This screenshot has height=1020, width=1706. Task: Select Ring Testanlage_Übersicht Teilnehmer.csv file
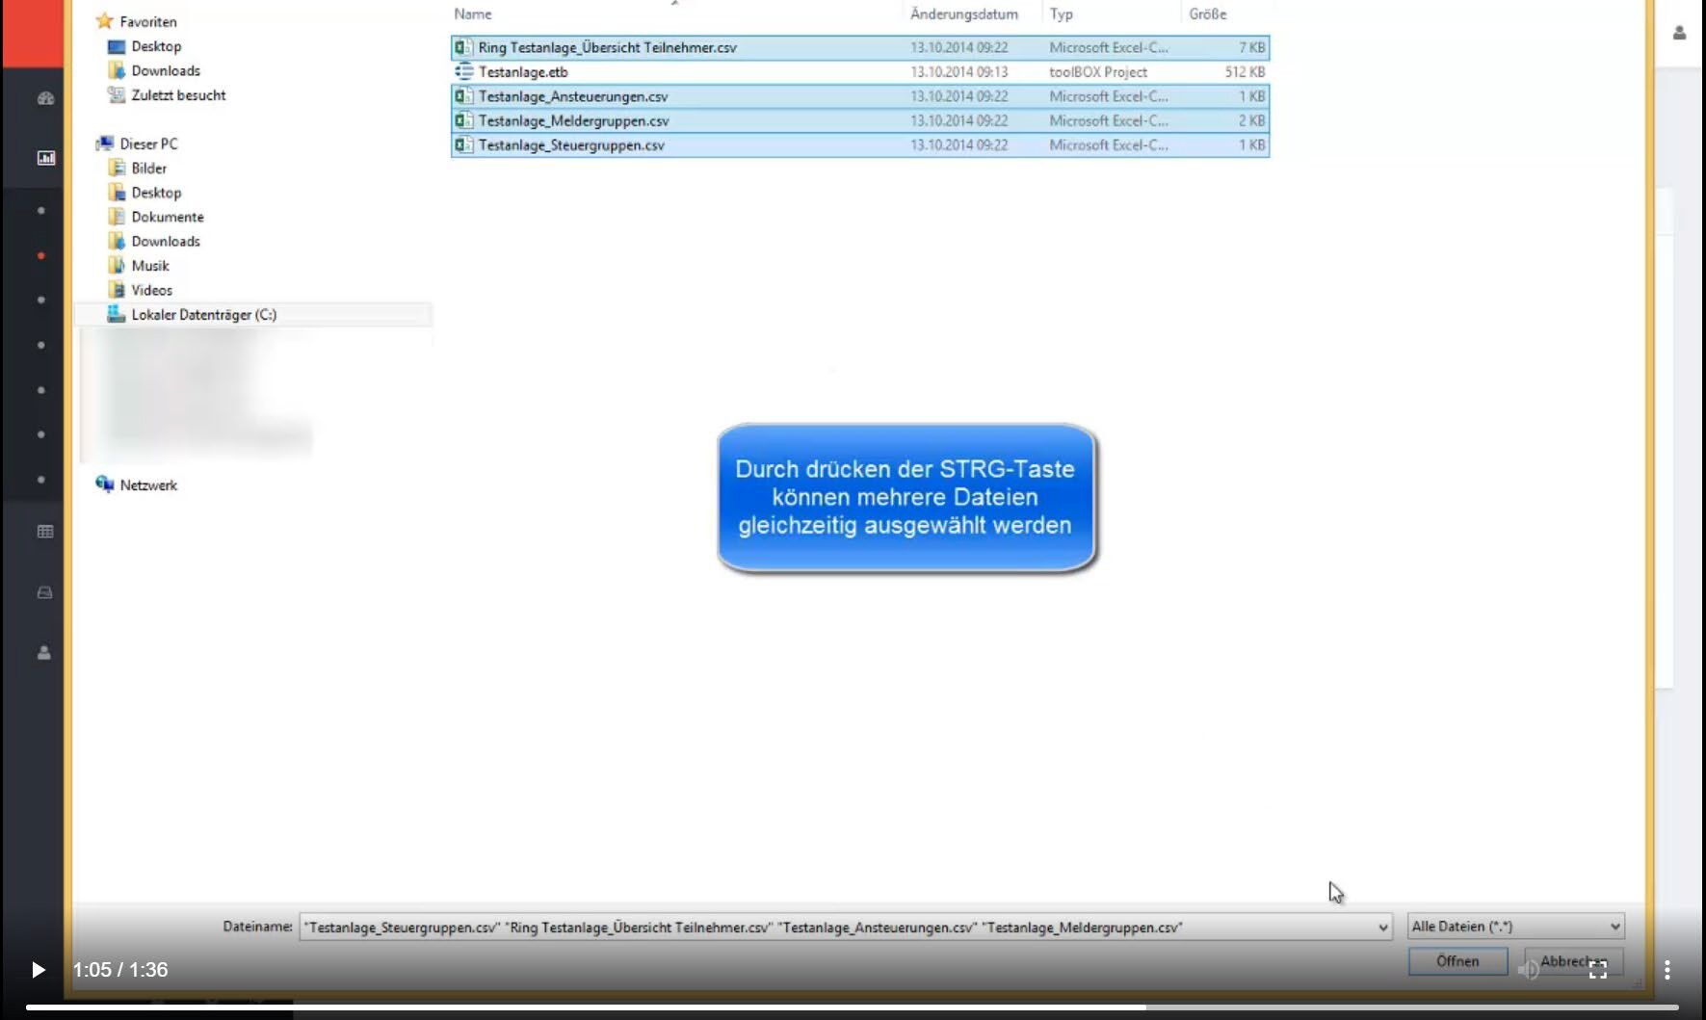point(859,47)
